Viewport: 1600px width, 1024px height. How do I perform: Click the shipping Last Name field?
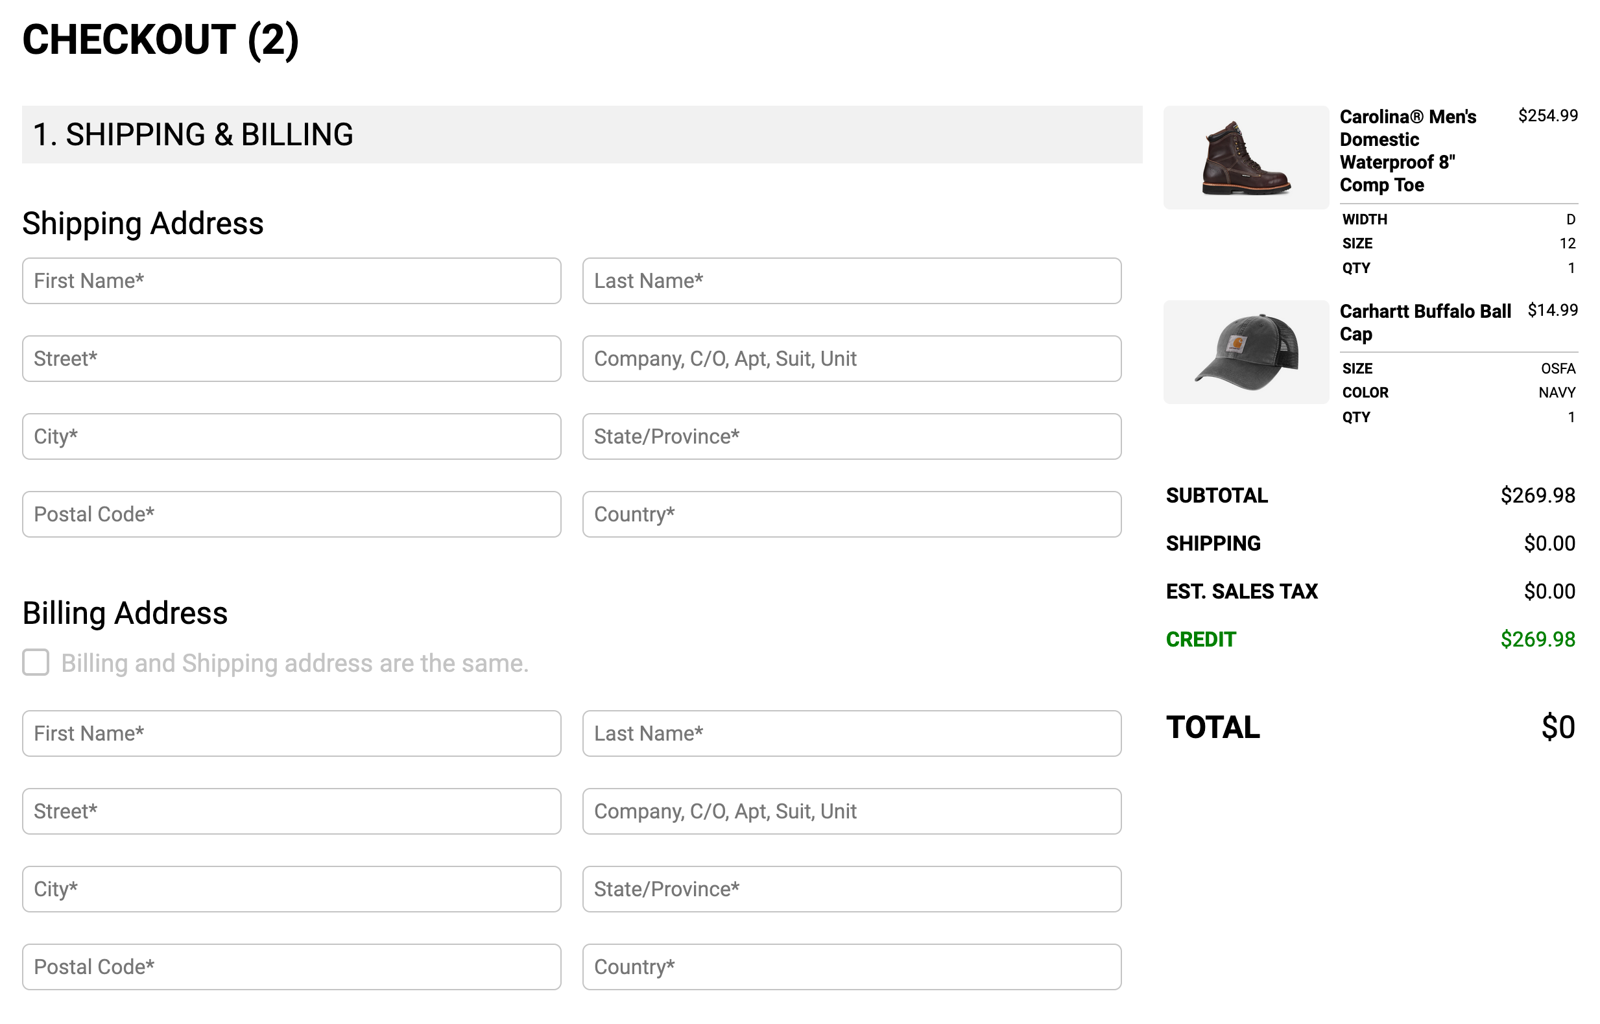[852, 281]
